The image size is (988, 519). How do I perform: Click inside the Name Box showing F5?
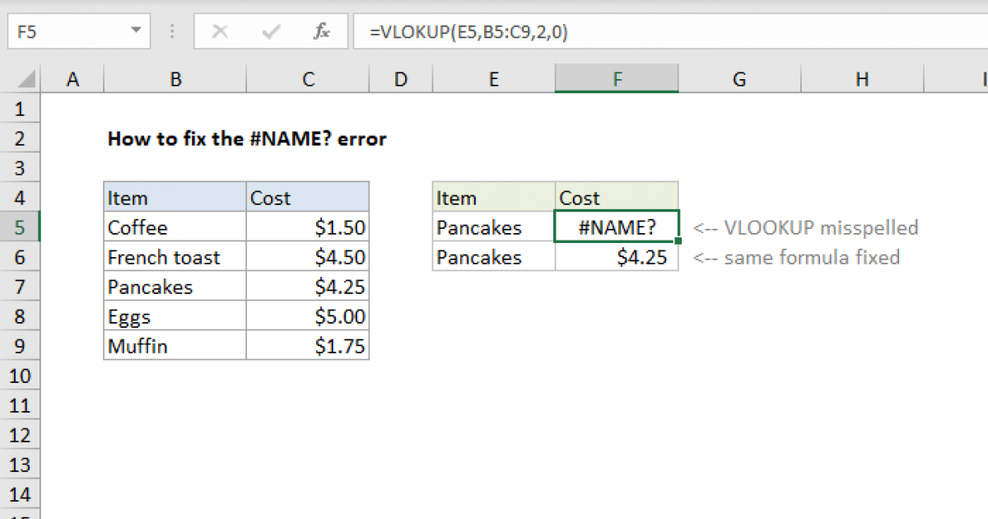[x=66, y=32]
